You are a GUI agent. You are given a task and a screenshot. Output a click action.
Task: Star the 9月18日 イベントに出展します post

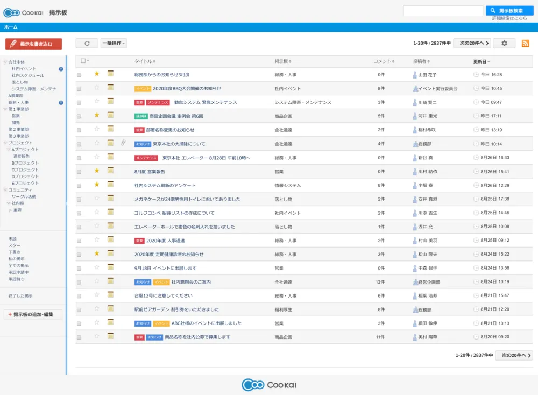click(x=97, y=267)
